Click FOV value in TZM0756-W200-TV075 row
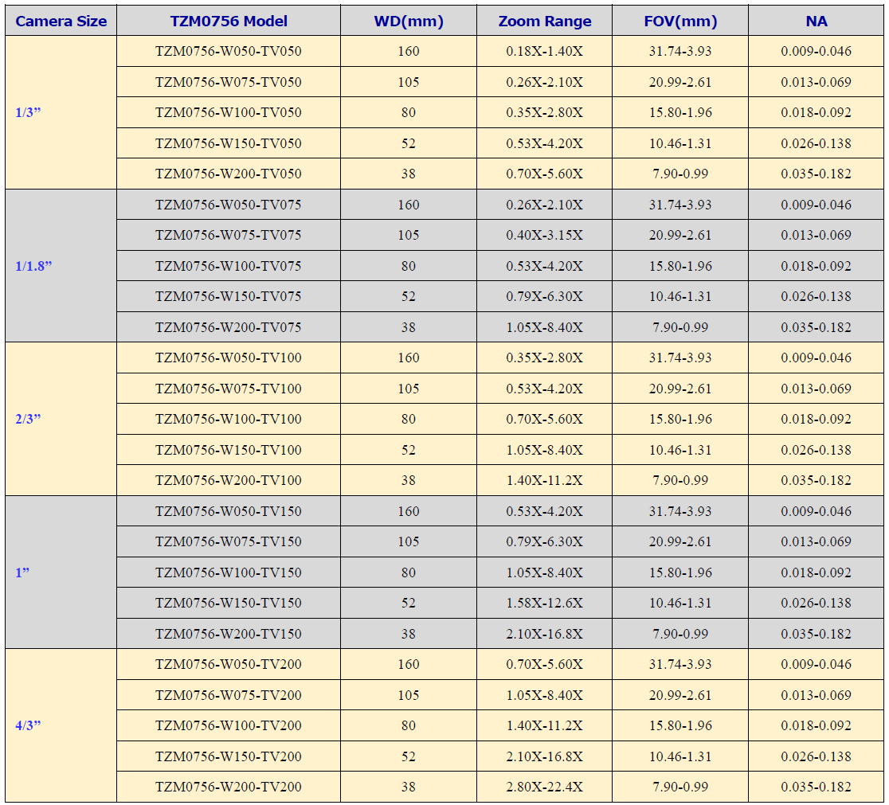Viewport: 889px width, 805px height. point(680,327)
